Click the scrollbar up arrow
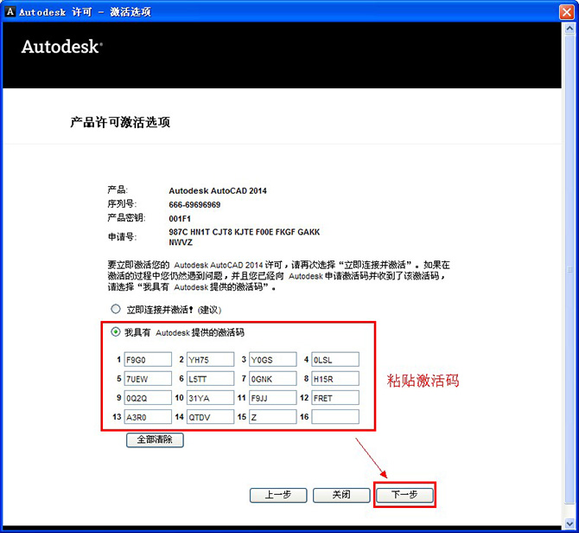579x533 pixels. 569,29
